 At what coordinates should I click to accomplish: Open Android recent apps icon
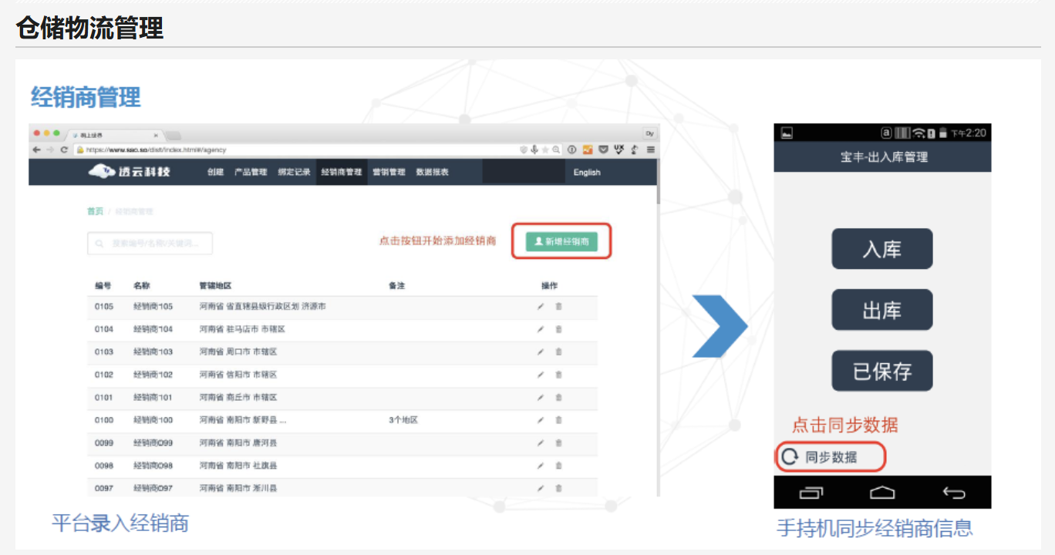[811, 493]
